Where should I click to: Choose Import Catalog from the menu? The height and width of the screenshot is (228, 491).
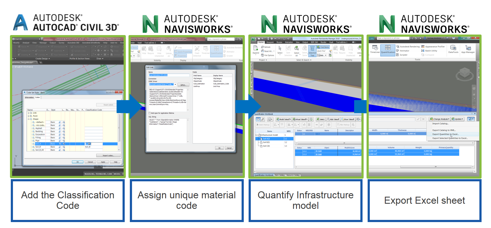[x=440, y=124]
